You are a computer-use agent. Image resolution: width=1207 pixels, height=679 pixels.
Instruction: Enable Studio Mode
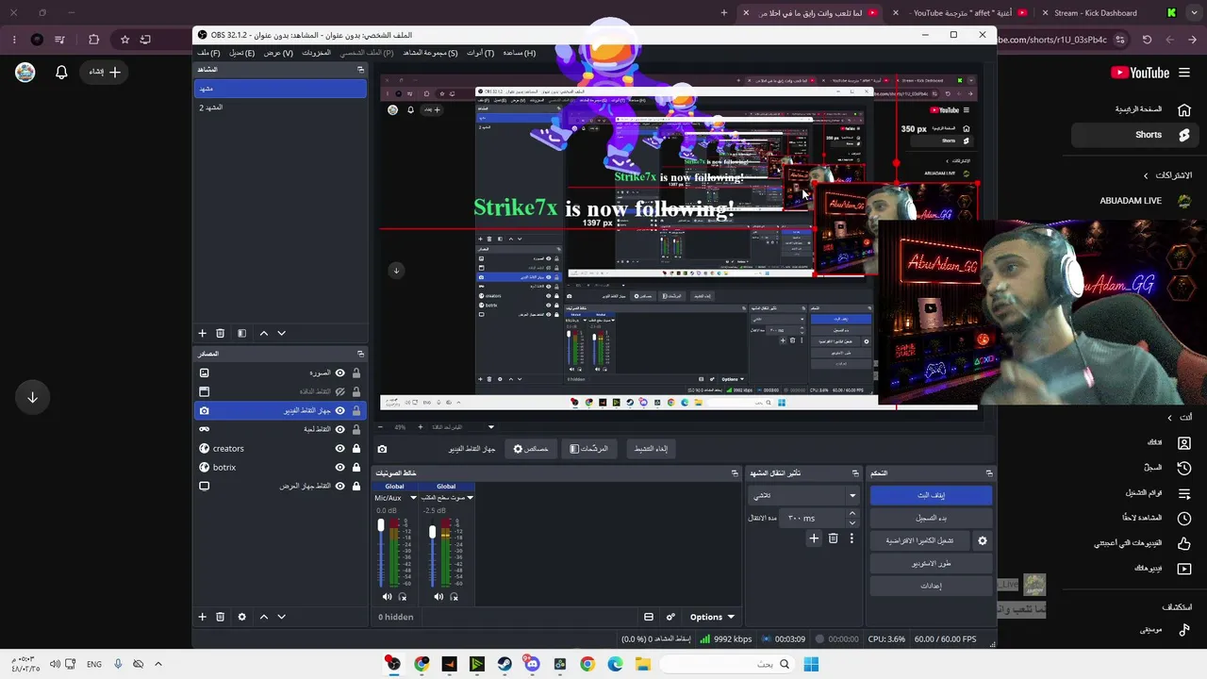[x=931, y=563]
